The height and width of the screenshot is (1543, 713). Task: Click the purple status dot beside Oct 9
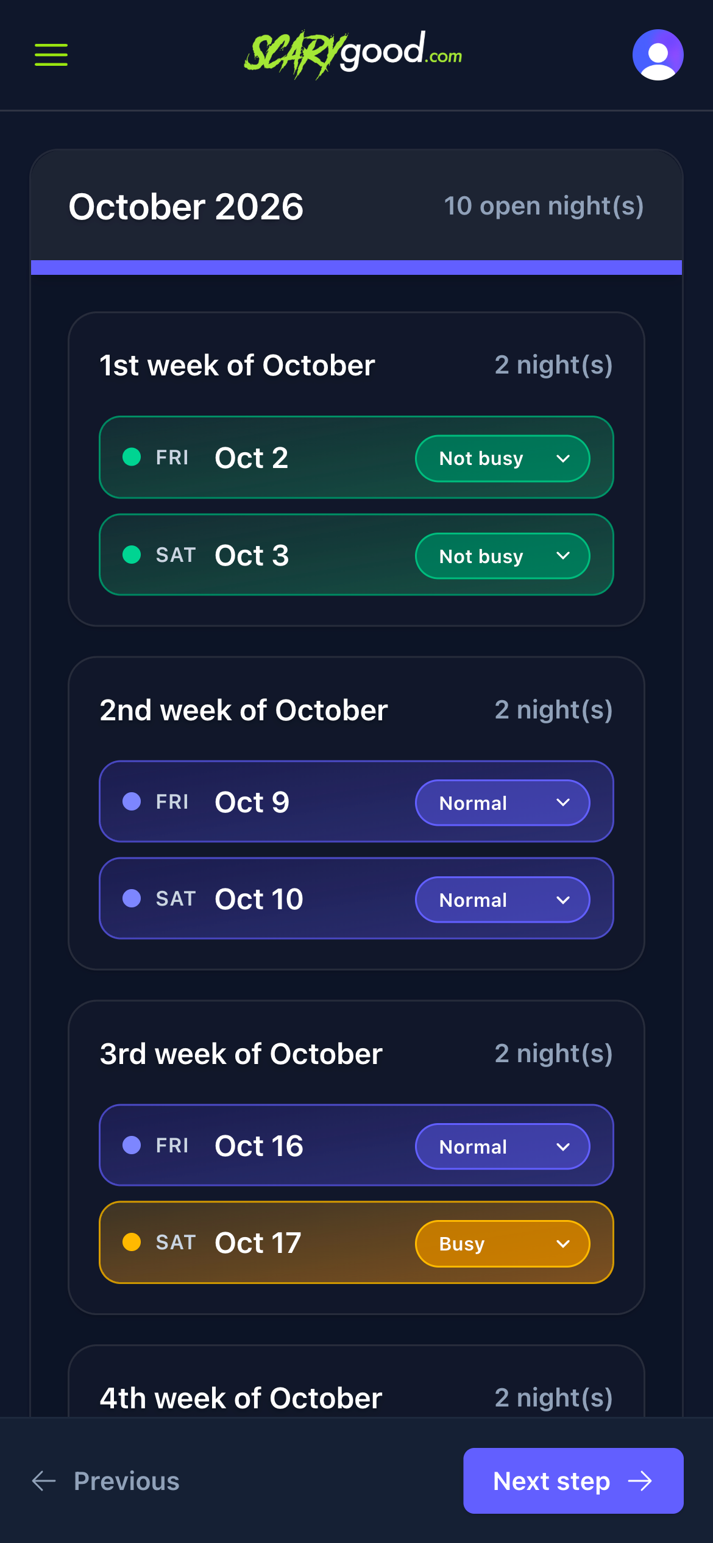tap(132, 802)
